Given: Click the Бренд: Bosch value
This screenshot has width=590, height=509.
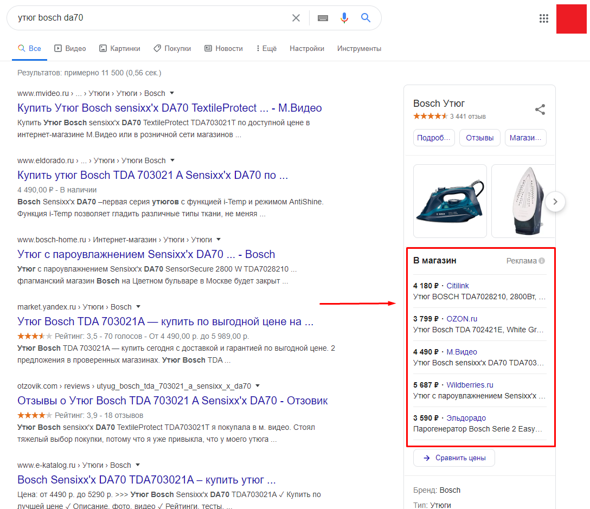Looking at the screenshot, I should pos(450,490).
